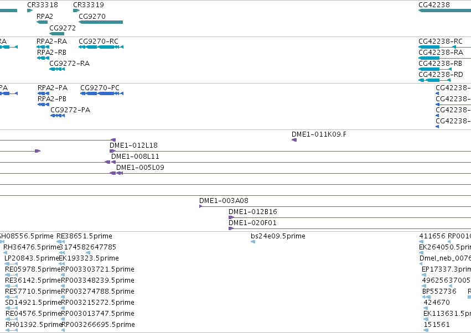Open the RE57710.5prime EST label
Screen dimensions: 471x333
point(33,292)
